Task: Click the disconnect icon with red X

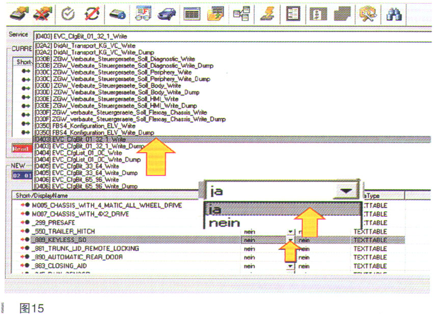Action: pos(43,13)
